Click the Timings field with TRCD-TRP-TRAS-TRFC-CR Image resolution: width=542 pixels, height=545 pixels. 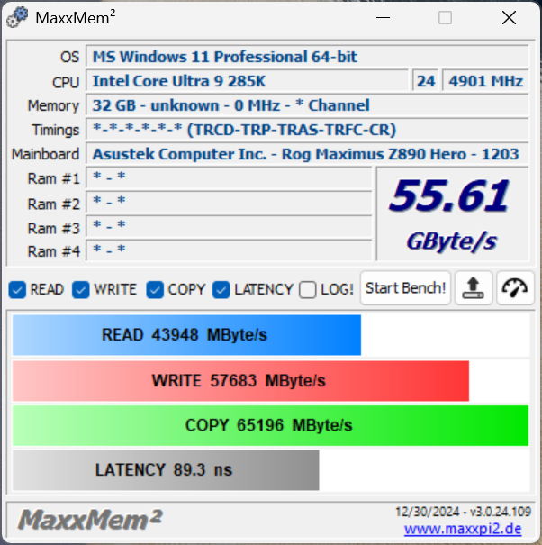click(x=307, y=130)
